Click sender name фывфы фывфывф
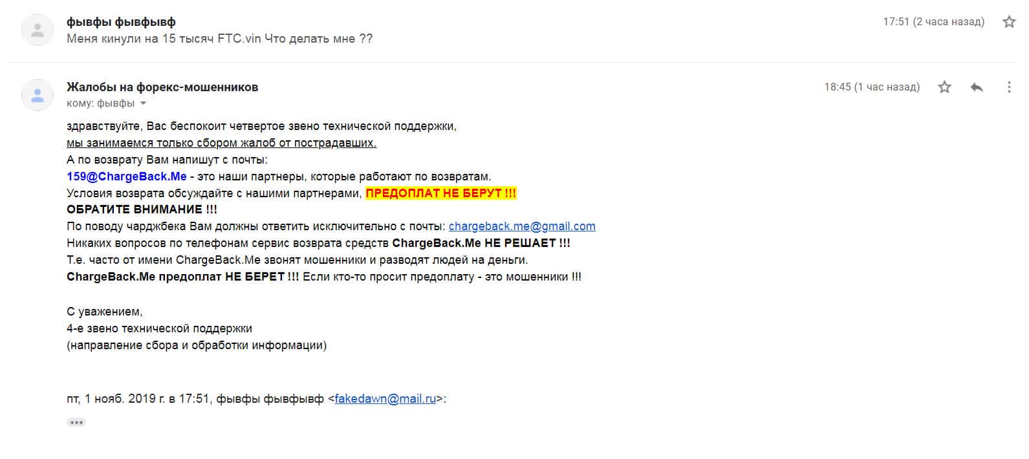Screen dimensions: 1029x459 (x=121, y=22)
